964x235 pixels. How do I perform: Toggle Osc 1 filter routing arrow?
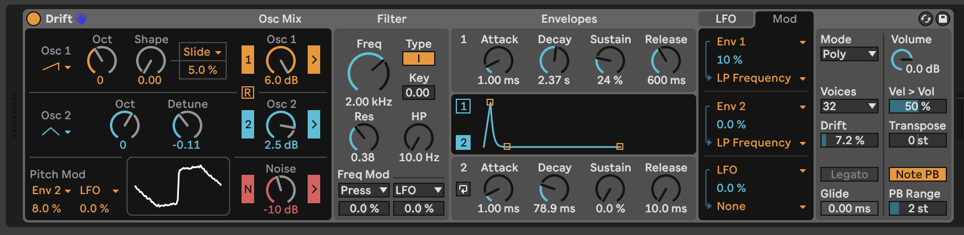point(314,60)
